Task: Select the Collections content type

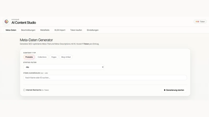Action: click(42, 57)
